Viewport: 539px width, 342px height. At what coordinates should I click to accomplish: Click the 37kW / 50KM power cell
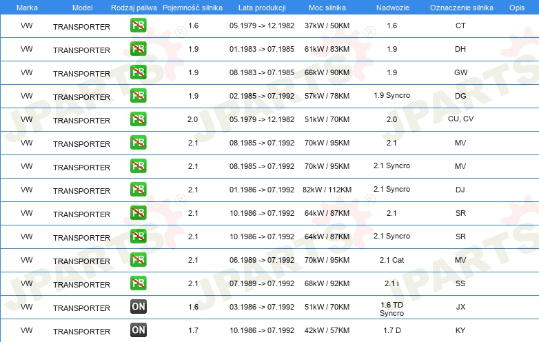tap(327, 26)
